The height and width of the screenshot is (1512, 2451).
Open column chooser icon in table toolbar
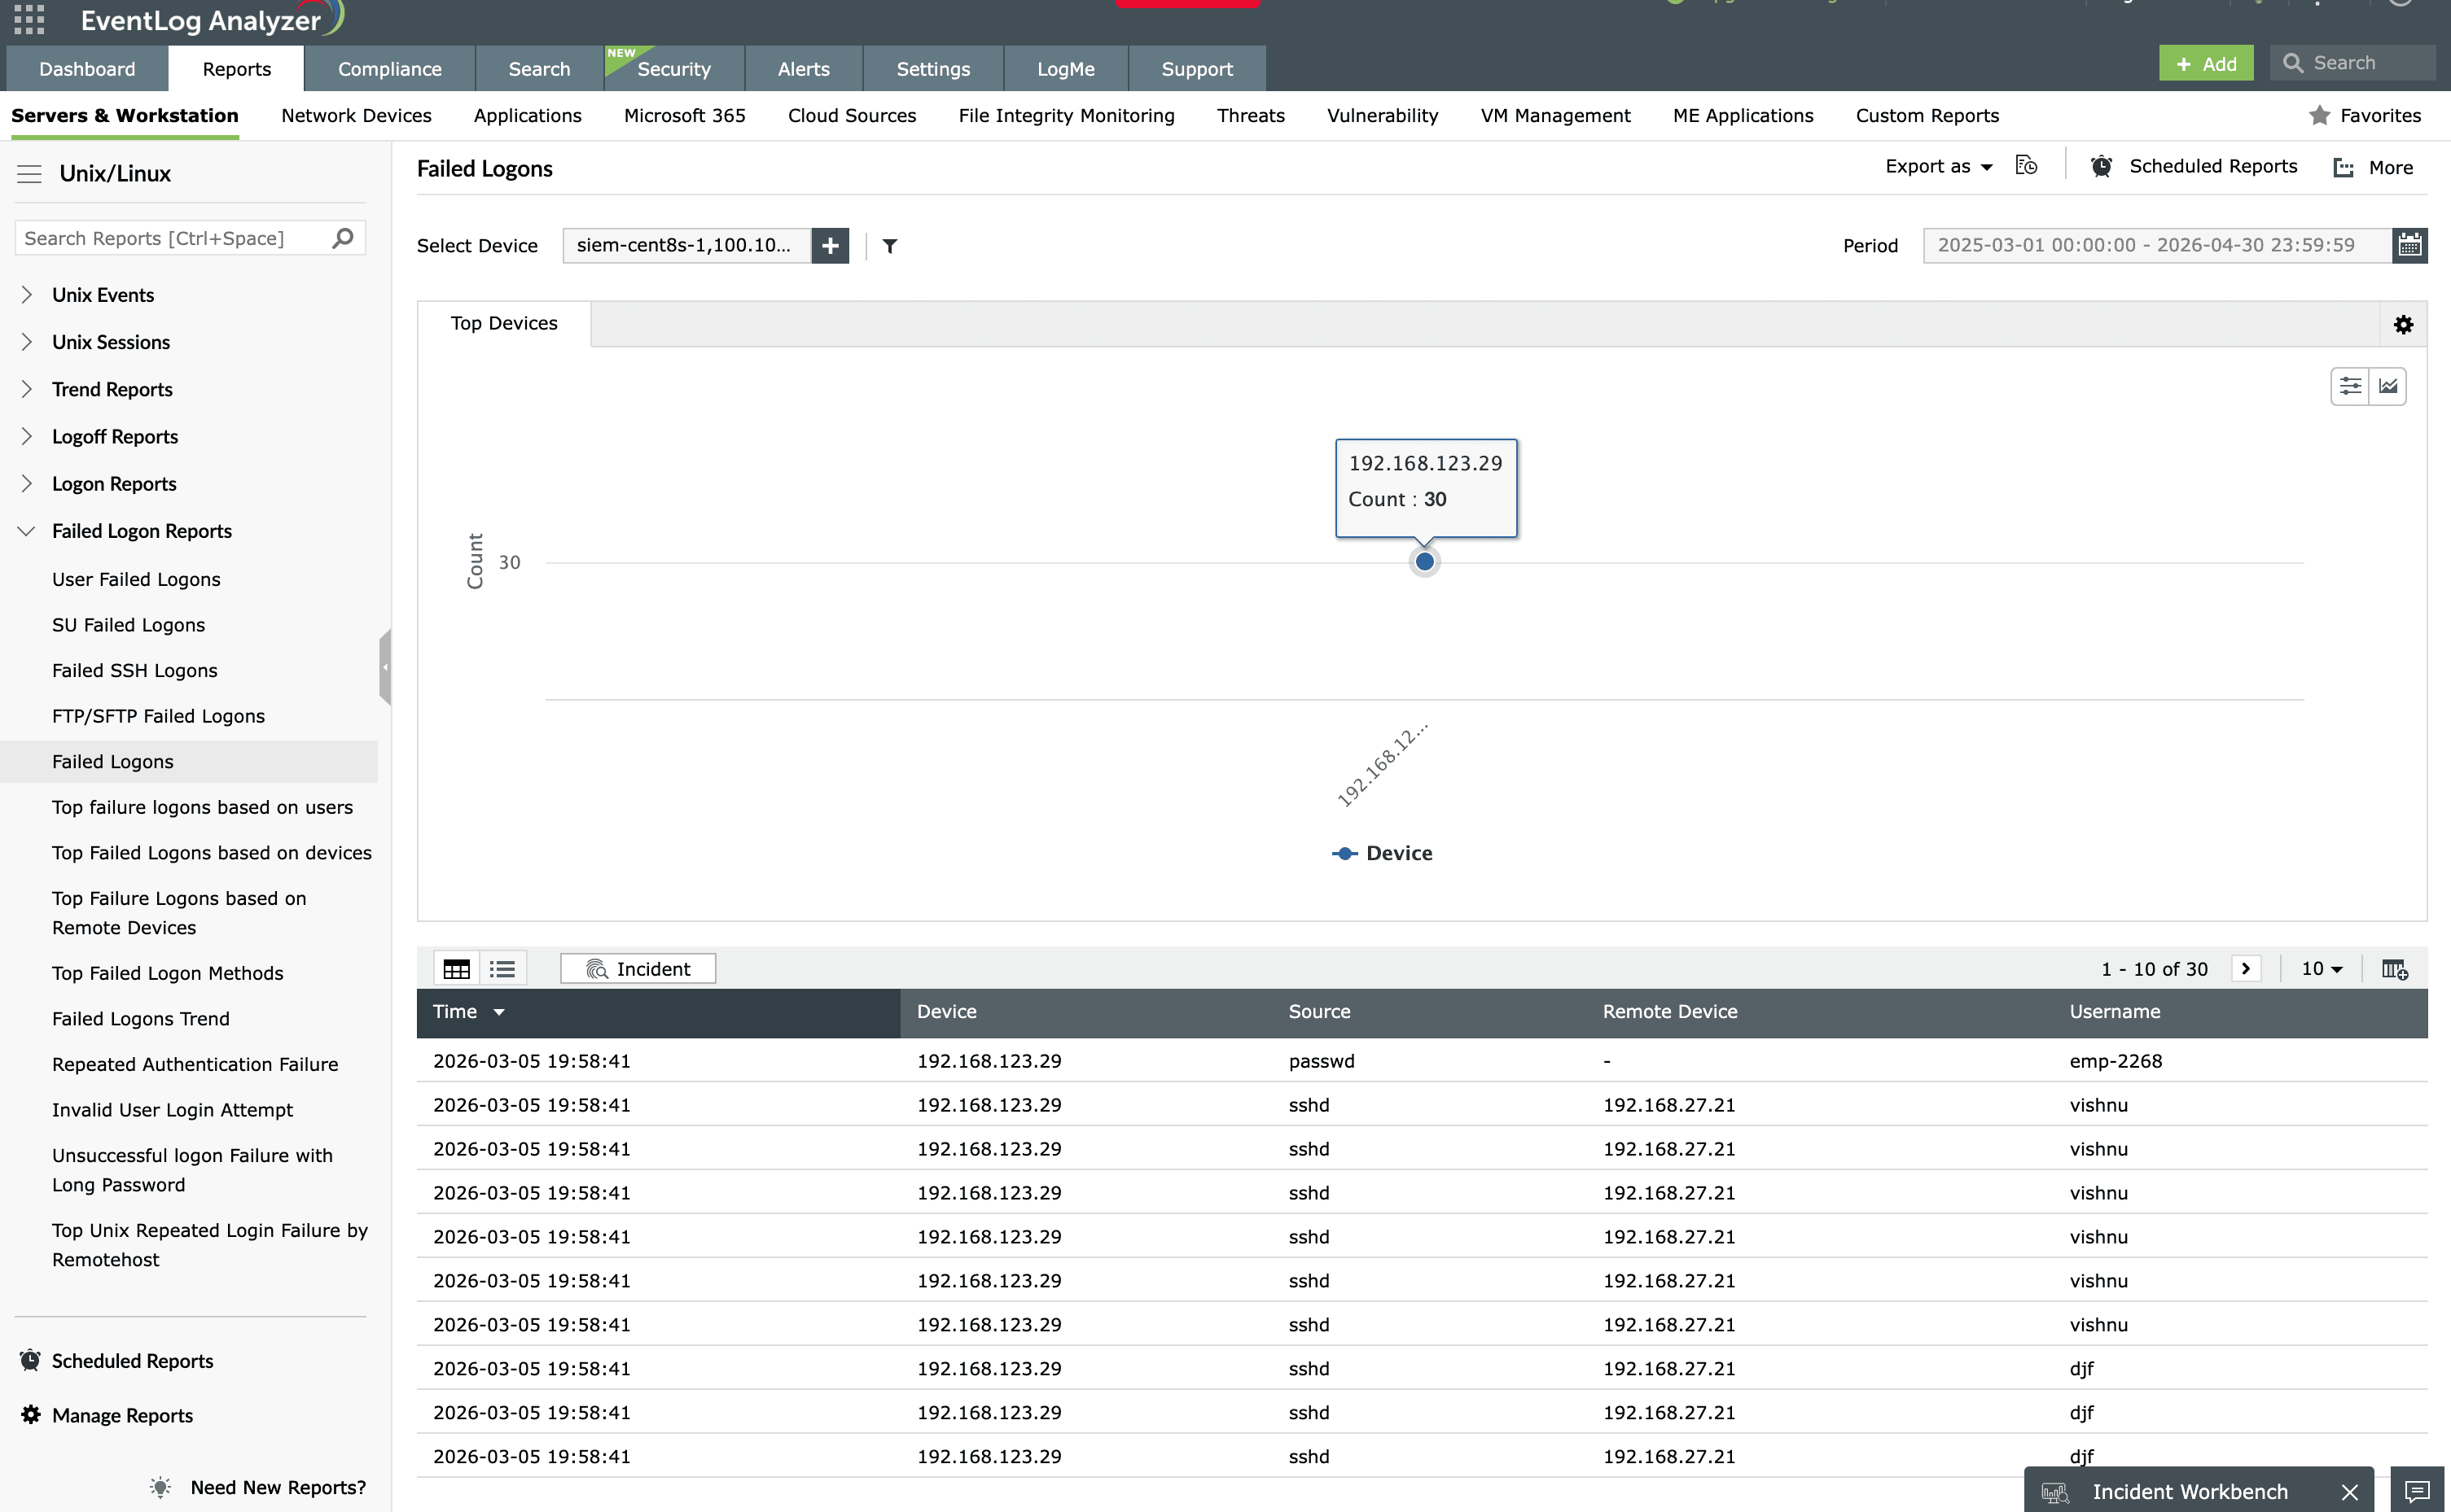pyautogui.click(x=2394, y=969)
